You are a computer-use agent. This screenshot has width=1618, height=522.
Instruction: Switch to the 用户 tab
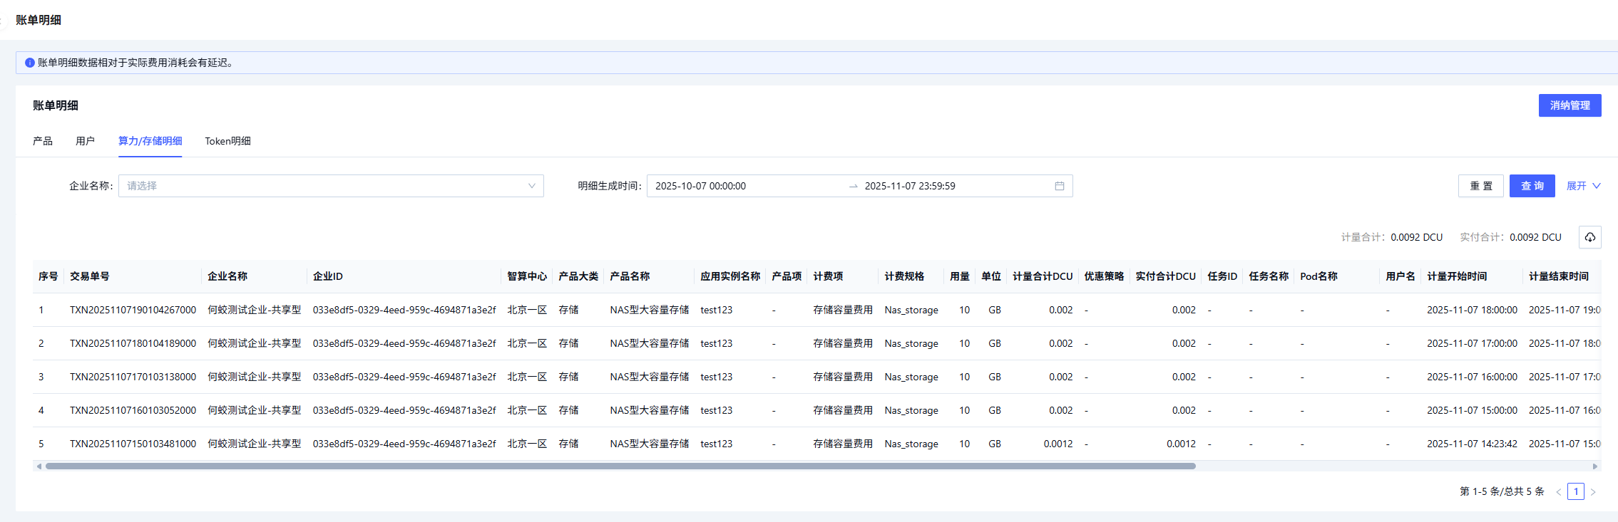(85, 141)
